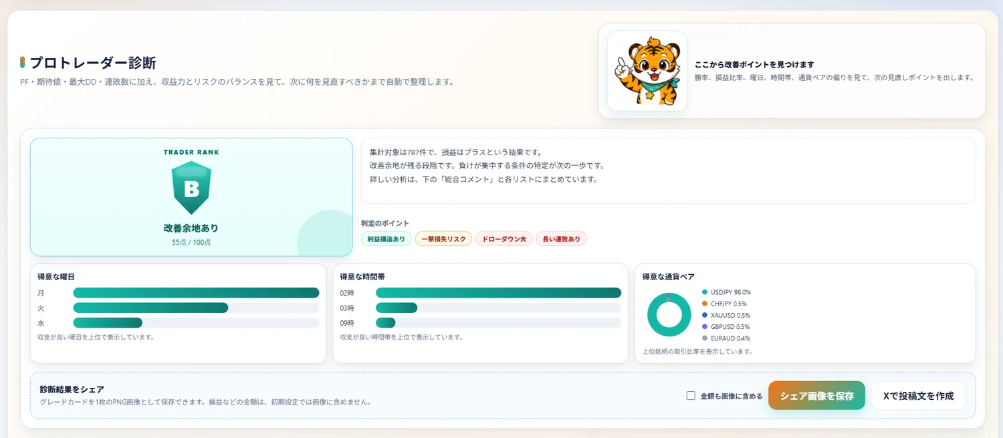Click the donut chart of currency pairs
This screenshot has width=1003, height=438.
(x=669, y=314)
